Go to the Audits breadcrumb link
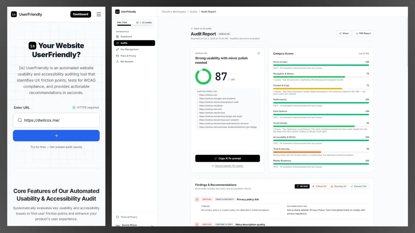 click(x=194, y=12)
